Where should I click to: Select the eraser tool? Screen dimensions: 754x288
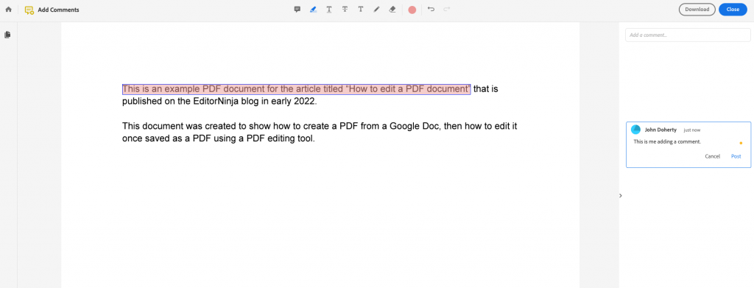coord(392,9)
